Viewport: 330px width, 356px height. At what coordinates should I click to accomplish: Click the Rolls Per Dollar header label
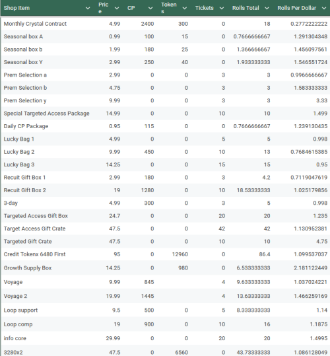[296, 8]
